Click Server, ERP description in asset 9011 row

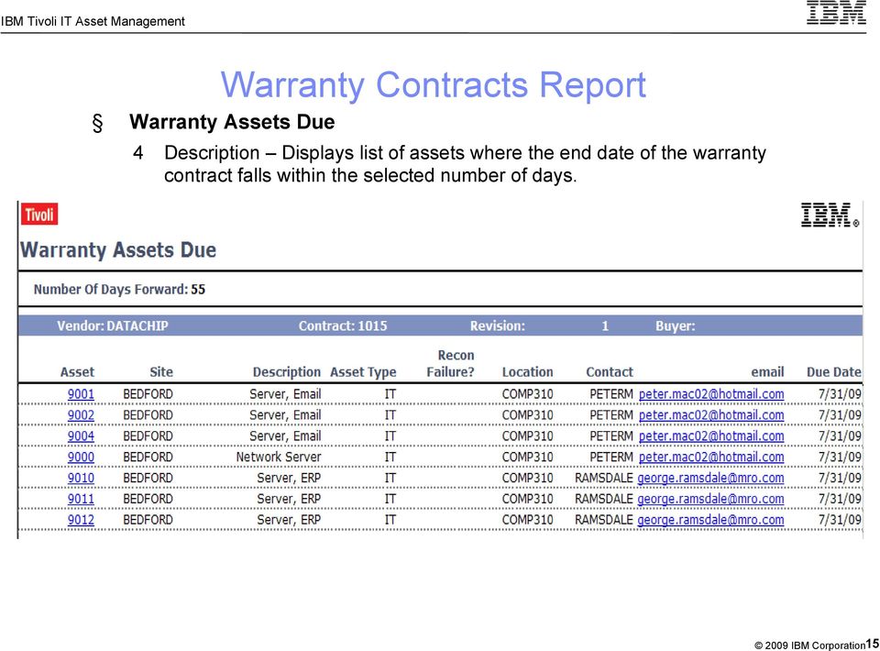pyautogui.click(x=289, y=499)
